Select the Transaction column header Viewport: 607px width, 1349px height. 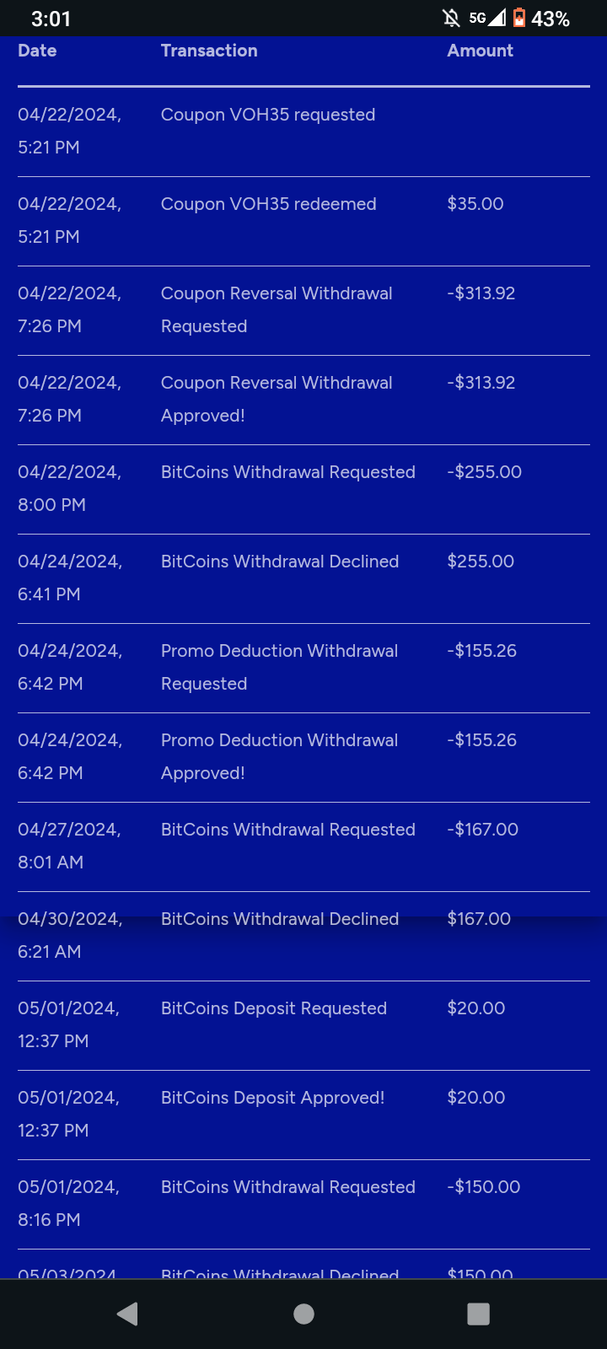(209, 51)
